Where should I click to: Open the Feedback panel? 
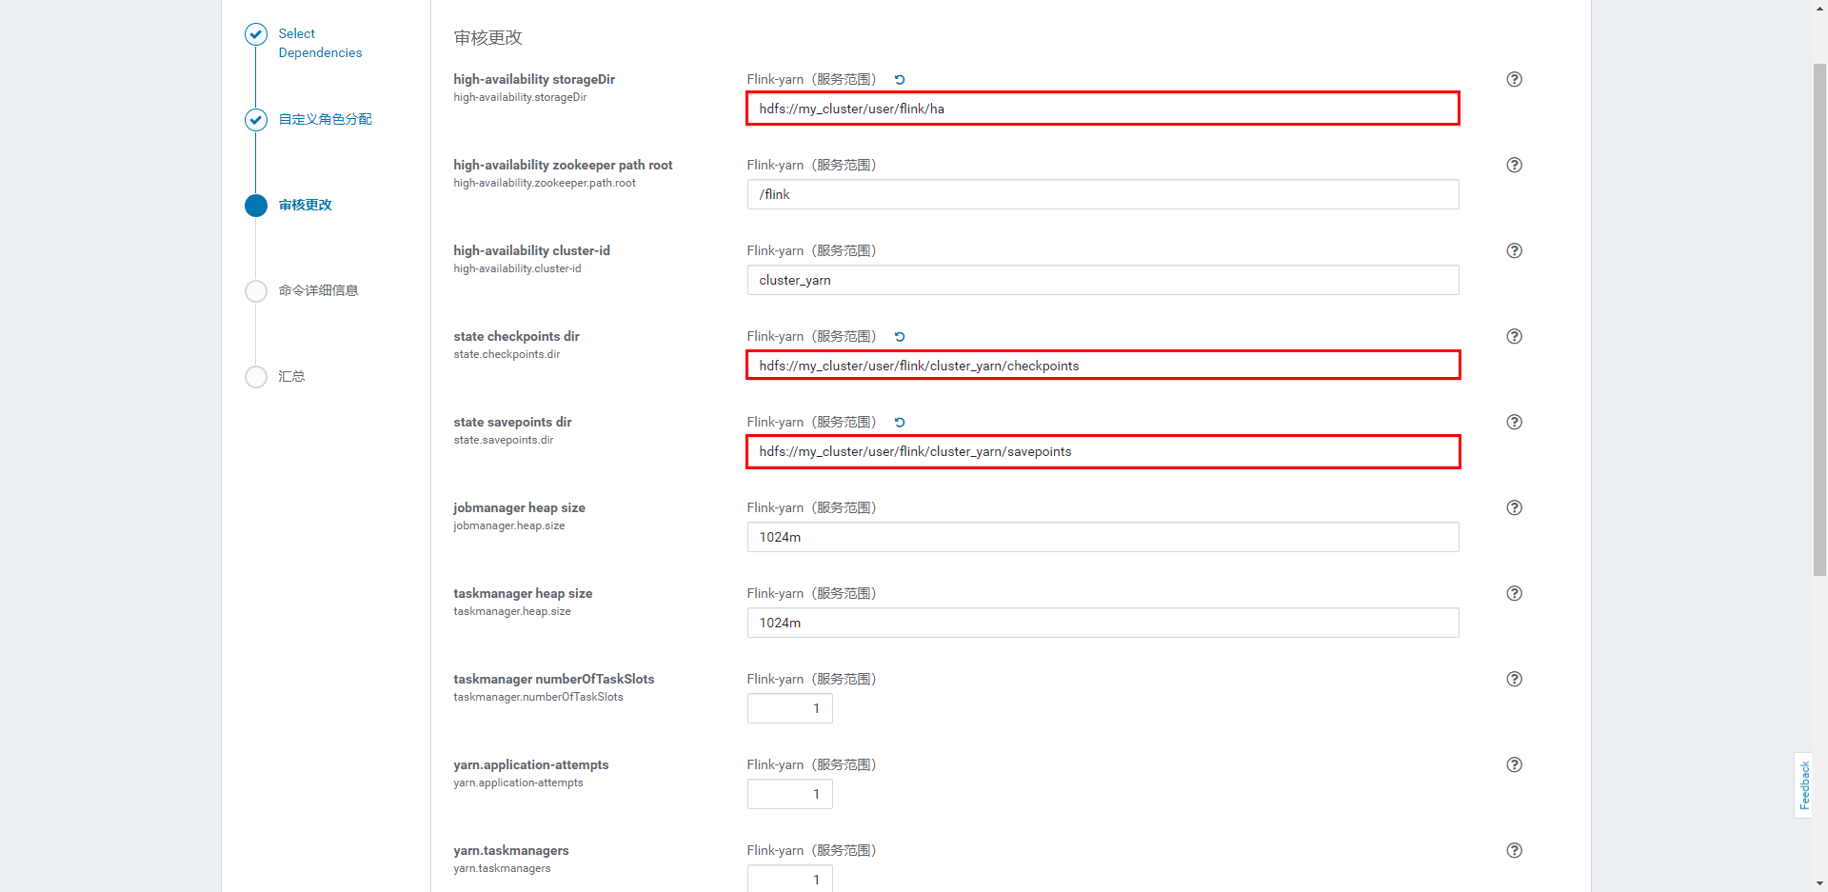(x=1804, y=784)
